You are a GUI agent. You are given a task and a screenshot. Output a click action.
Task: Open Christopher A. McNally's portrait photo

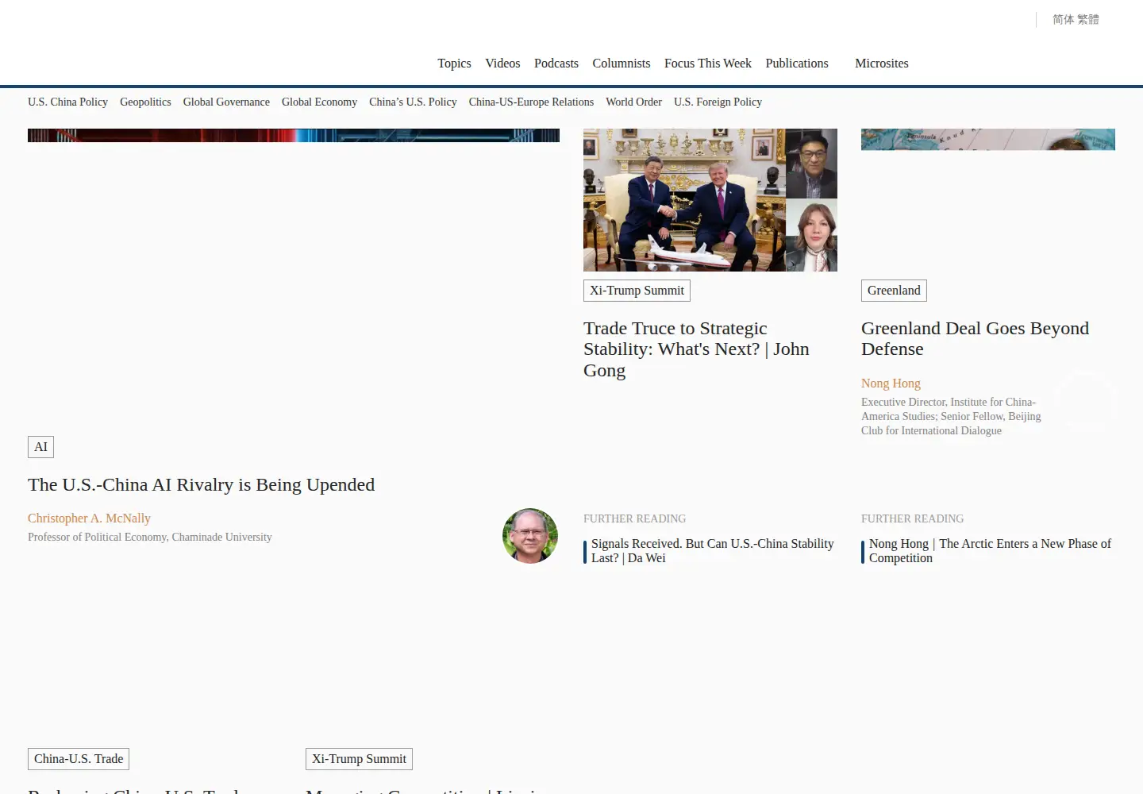(x=530, y=536)
